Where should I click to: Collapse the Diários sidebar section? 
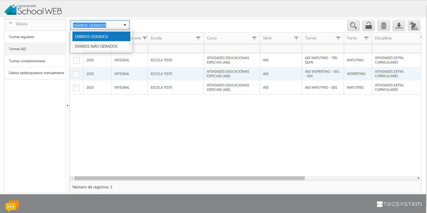click(11, 24)
